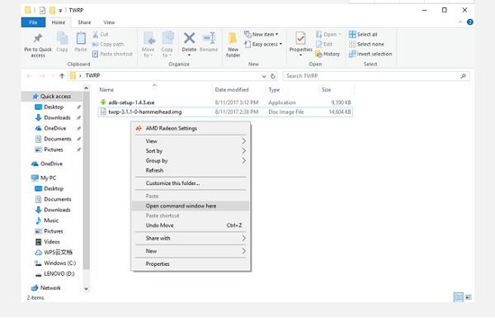Click the Back navigation arrow
The height and width of the screenshot is (318, 495).
point(30,76)
